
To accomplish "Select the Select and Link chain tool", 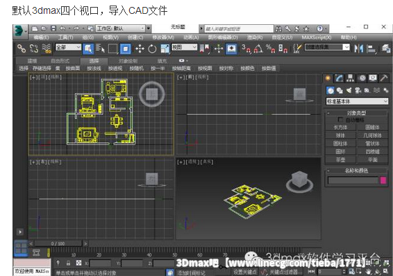I will click(x=22, y=49).
